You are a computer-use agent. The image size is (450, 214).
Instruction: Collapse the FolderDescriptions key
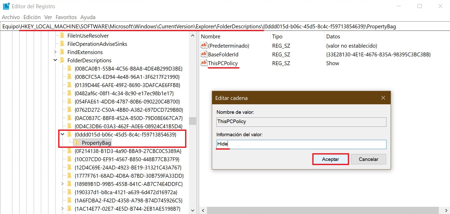click(55, 60)
